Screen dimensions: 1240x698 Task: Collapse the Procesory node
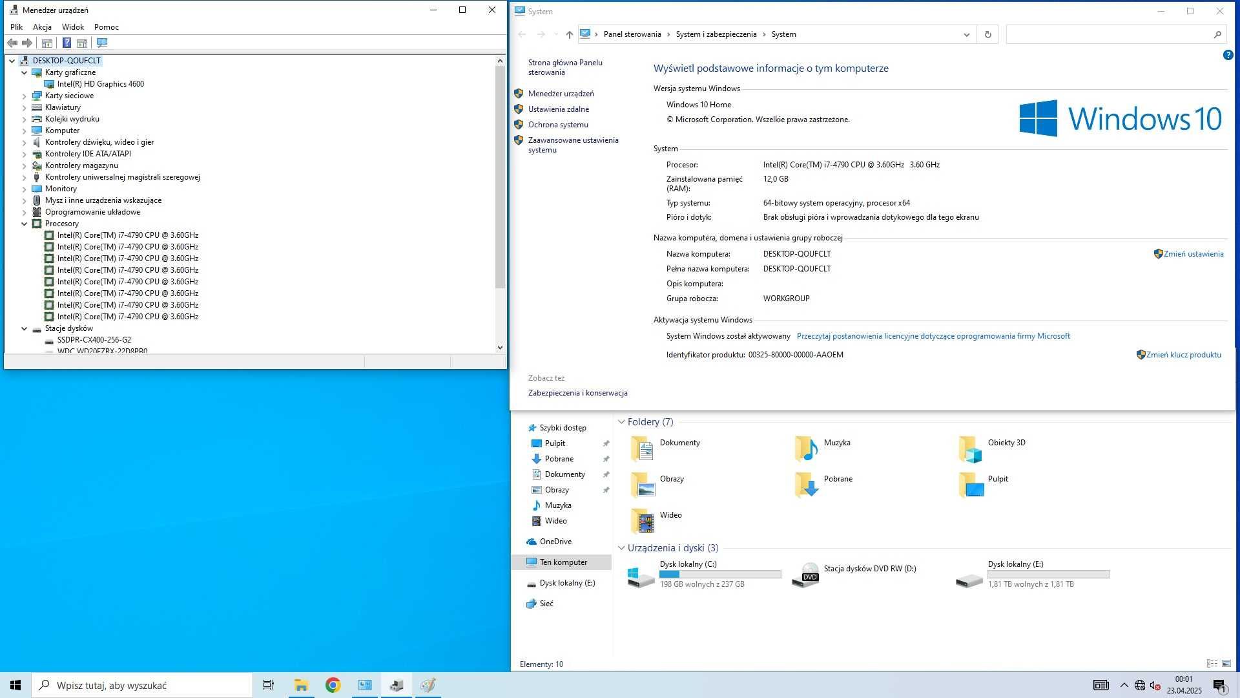(25, 224)
